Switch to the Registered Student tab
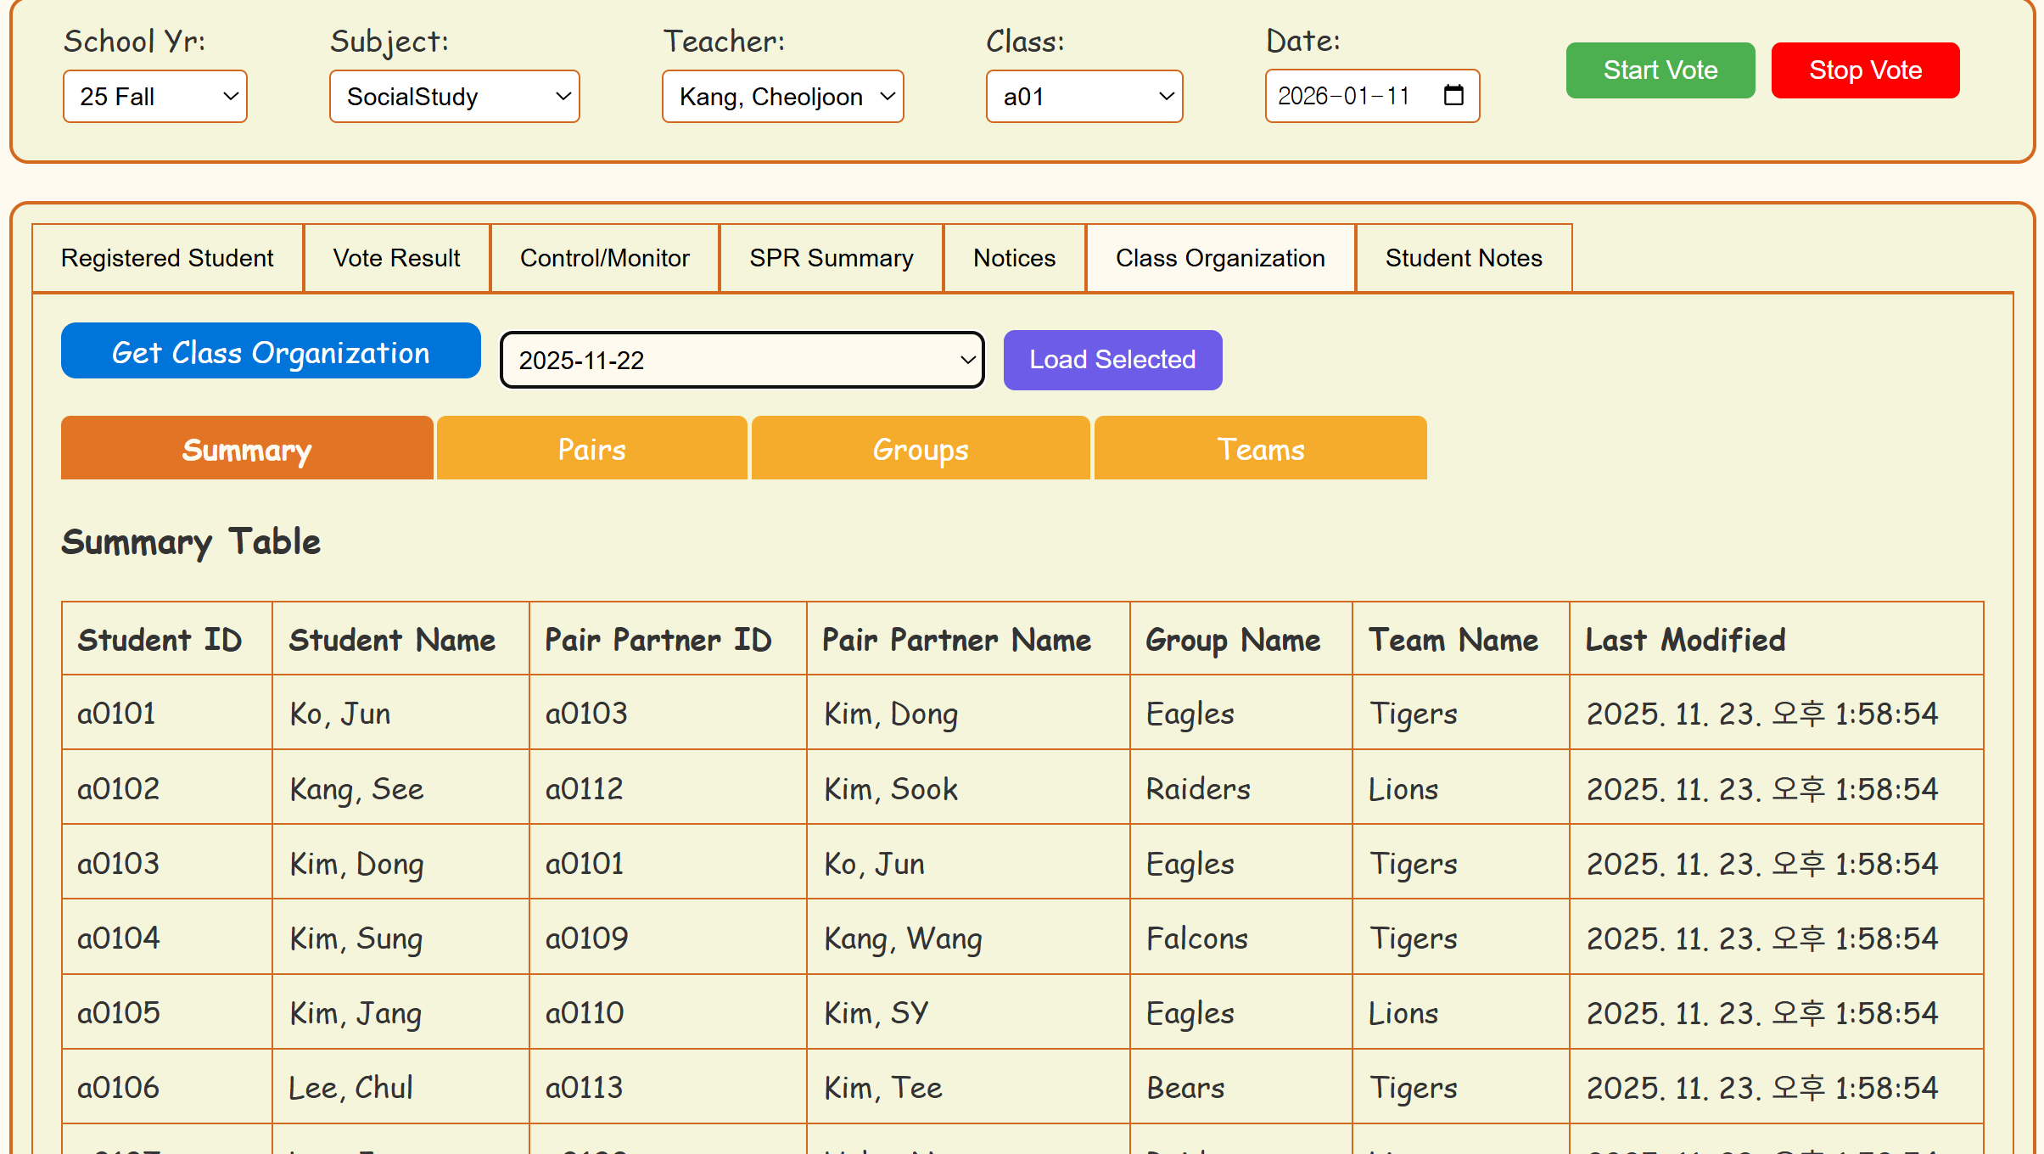2044x1154 pixels. click(x=167, y=258)
